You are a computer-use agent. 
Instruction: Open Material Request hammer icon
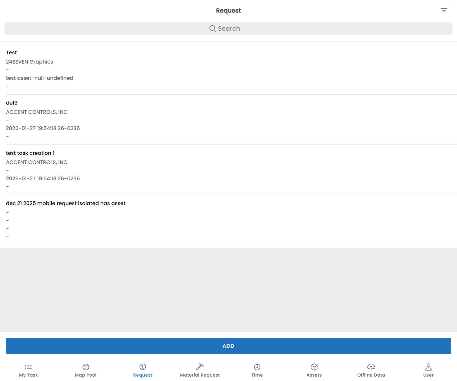200,367
